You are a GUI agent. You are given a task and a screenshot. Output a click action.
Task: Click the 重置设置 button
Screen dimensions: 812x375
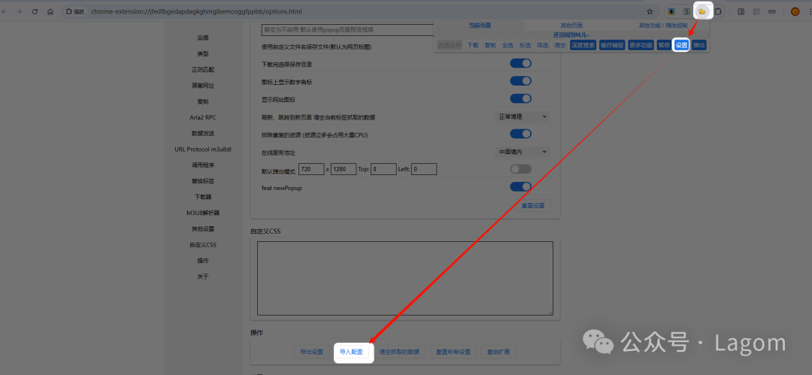533,206
